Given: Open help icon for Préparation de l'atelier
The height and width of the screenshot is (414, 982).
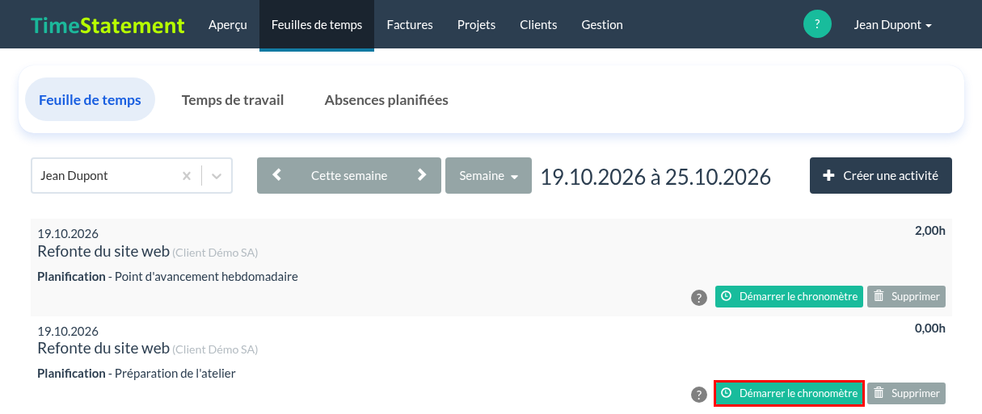Looking at the screenshot, I should click(699, 395).
